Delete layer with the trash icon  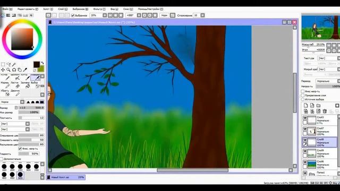pyautogui.click(x=325, y=111)
